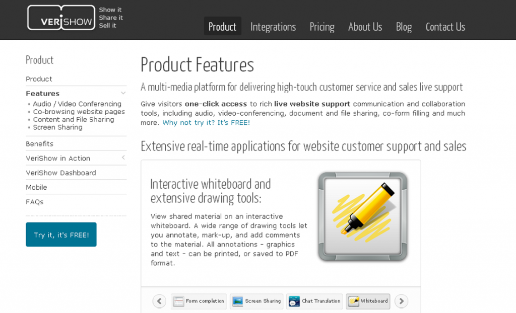Click the large whiteboard marker image
Screen dimensions: 516x313
[x=363, y=216]
